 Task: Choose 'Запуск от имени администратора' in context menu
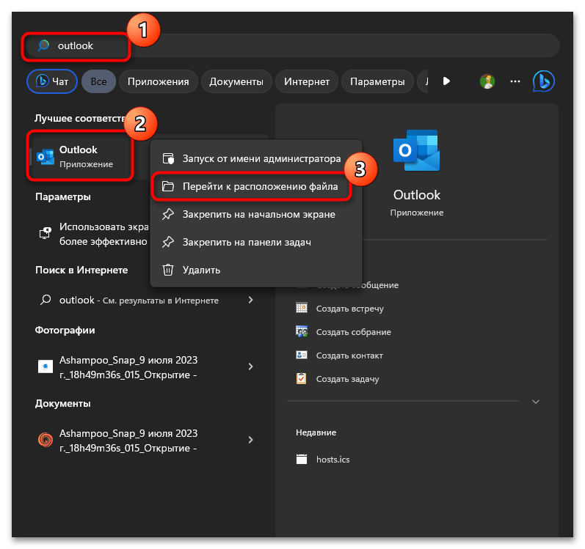(x=256, y=158)
